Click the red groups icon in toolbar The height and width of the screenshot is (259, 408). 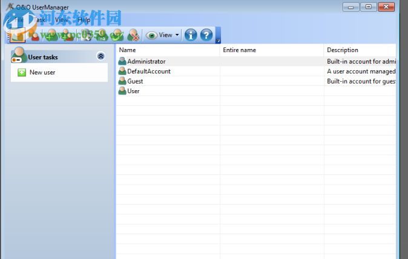coord(35,35)
